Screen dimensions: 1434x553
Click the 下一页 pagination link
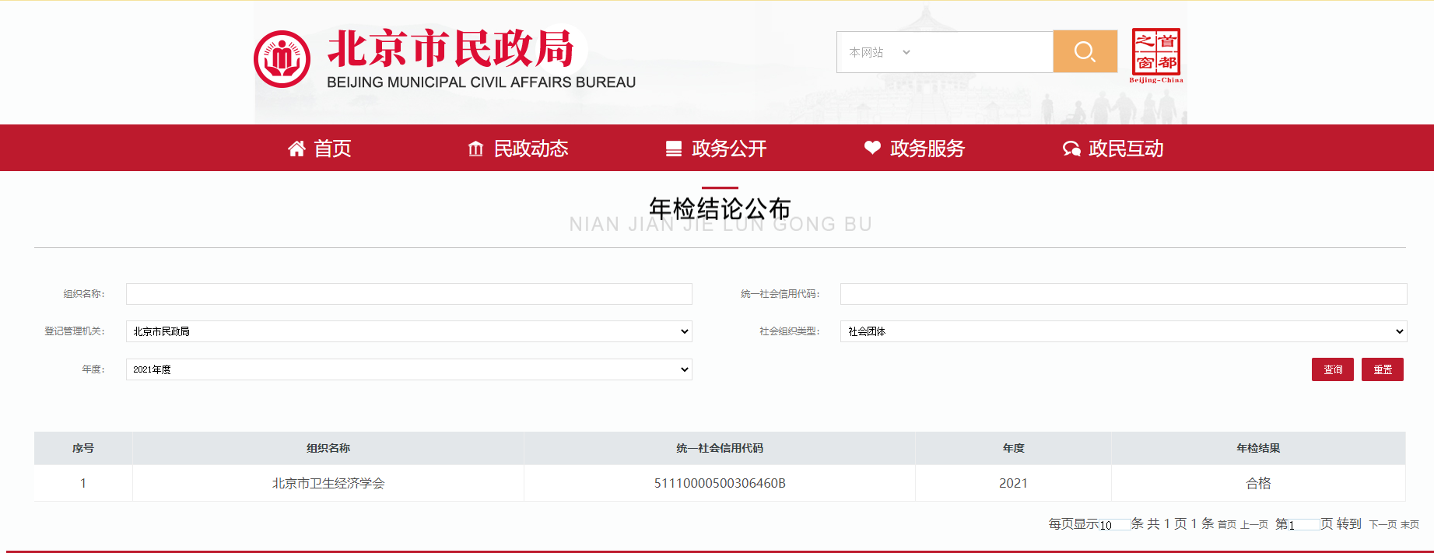pyautogui.click(x=1383, y=525)
